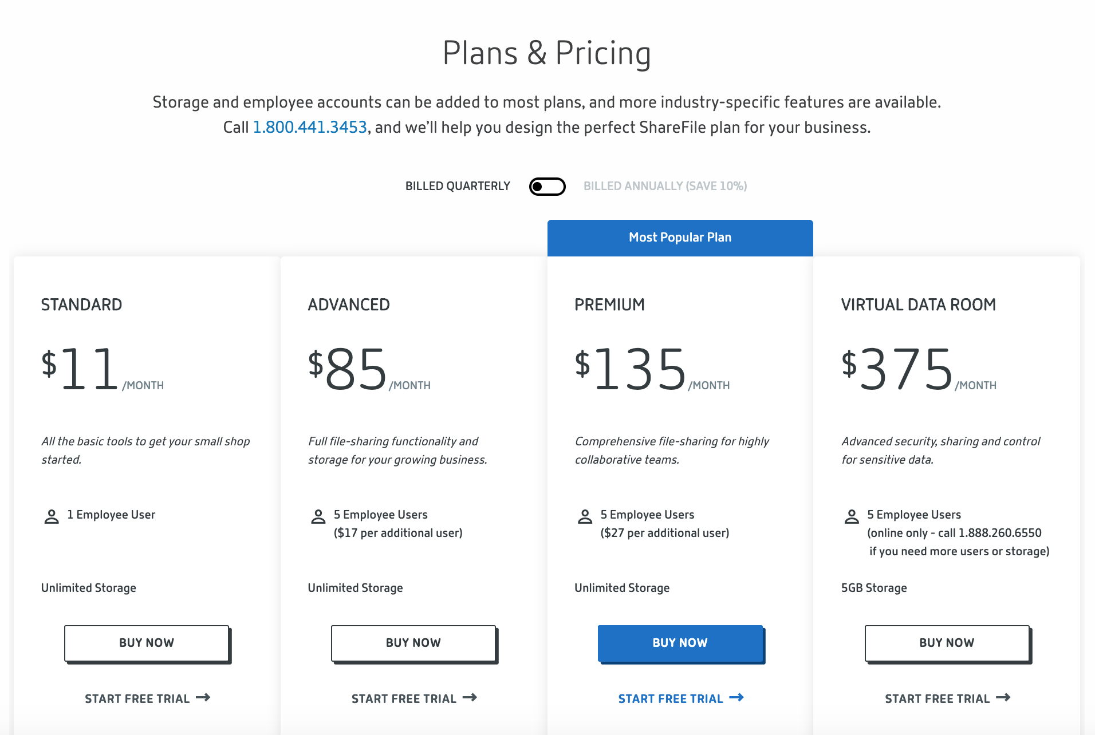This screenshot has height=735, width=1095.
Task: Click the Standard plan user icon
Action: [x=52, y=516]
